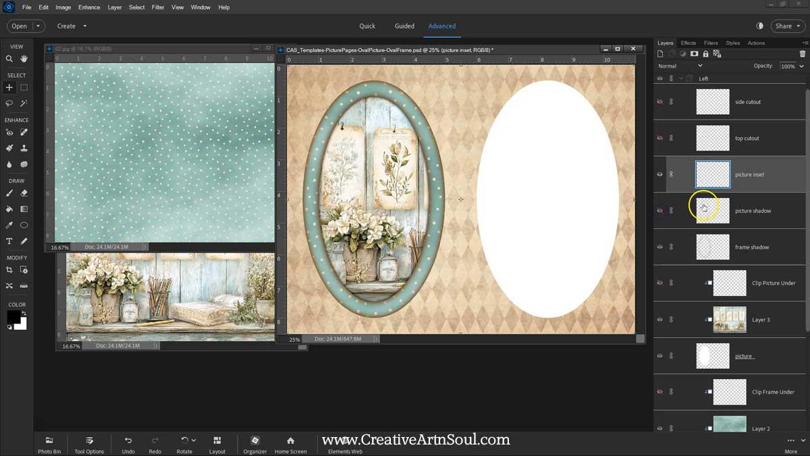This screenshot has width=810, height=456.
Task: Open the Photo Bin
Action: coord(49,444)
